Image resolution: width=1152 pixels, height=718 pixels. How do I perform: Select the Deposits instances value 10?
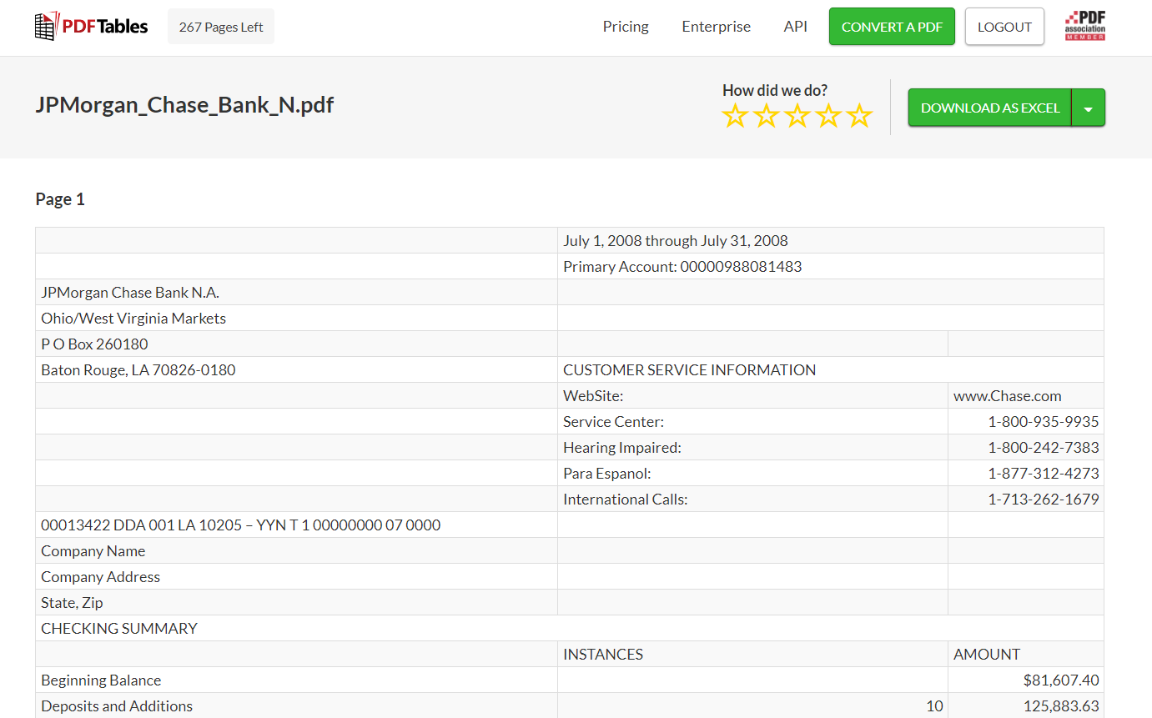(934, 706)
